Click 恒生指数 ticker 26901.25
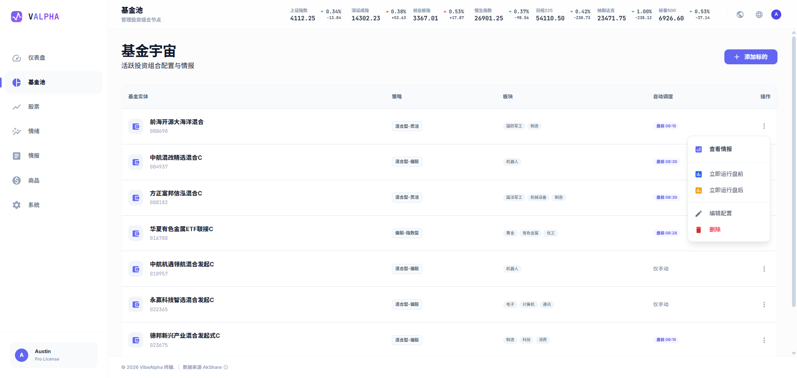797x378 pixels. tap(502, 15)
